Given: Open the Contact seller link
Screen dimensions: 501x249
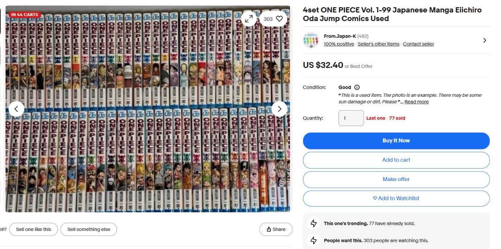Looking at the screenshot, I should [418, 44].
